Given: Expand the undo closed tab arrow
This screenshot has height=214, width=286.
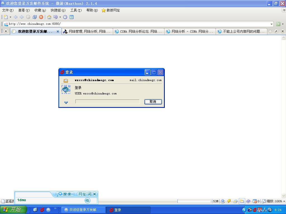Looking at the screenshot, I should pyautogui.click(x=60, y=17).
